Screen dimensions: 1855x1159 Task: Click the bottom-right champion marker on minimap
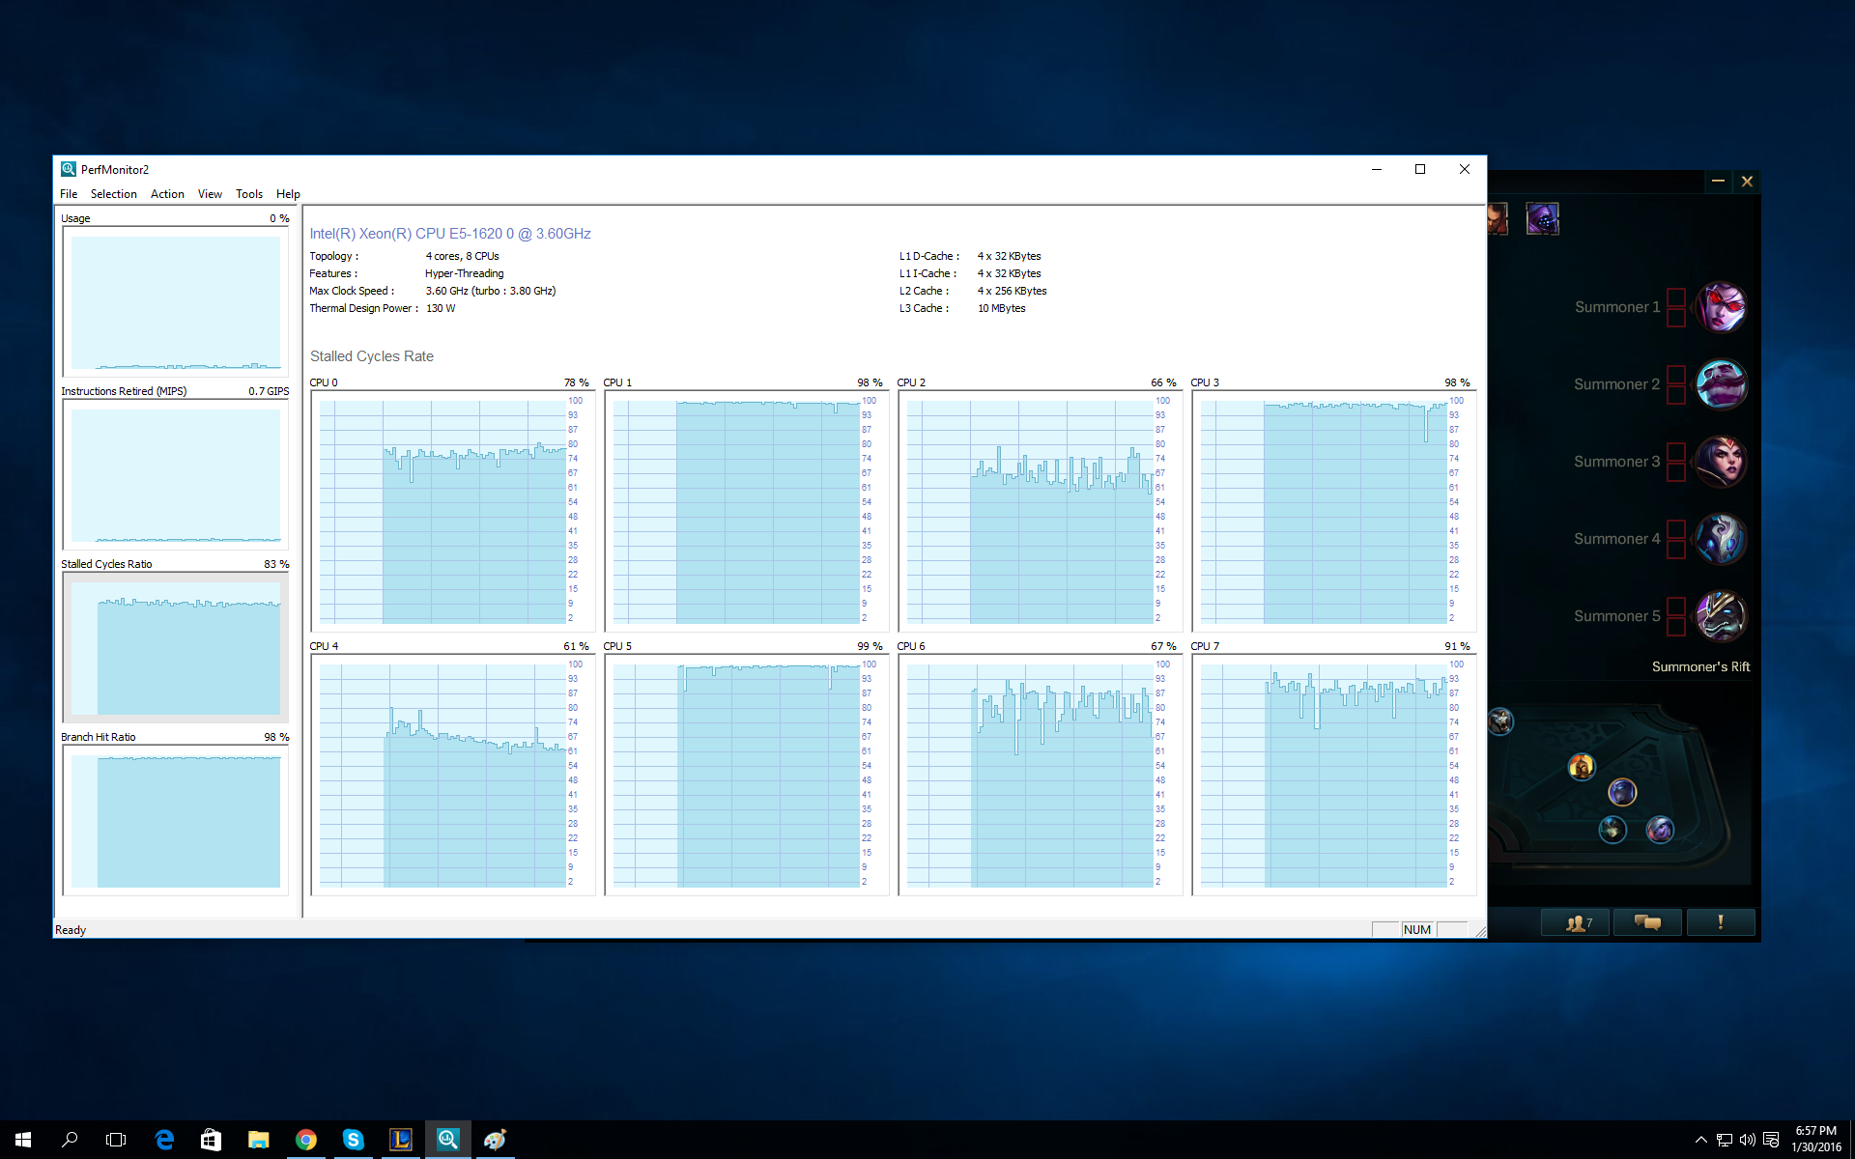[1660, 830]
